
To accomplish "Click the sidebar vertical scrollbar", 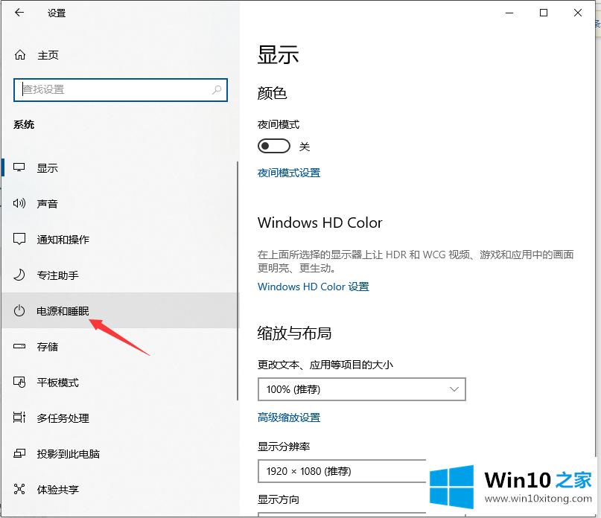I will point(238,281).
